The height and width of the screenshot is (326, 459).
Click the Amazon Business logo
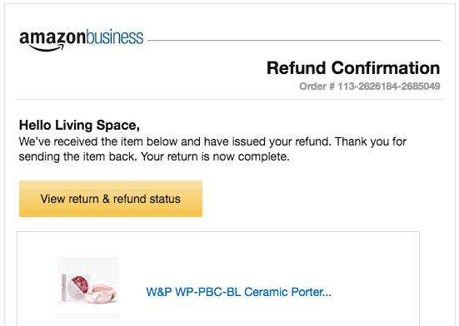pos(82,40)
